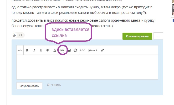Image resolution: width=174 pixels, height=105 pixels.
Task: Run the abc spell check
Action: (x=83, y=50)
